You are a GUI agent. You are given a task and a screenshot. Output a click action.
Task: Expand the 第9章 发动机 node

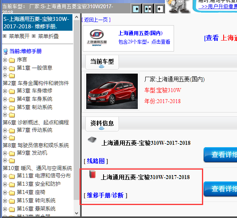tap(5, 153)
